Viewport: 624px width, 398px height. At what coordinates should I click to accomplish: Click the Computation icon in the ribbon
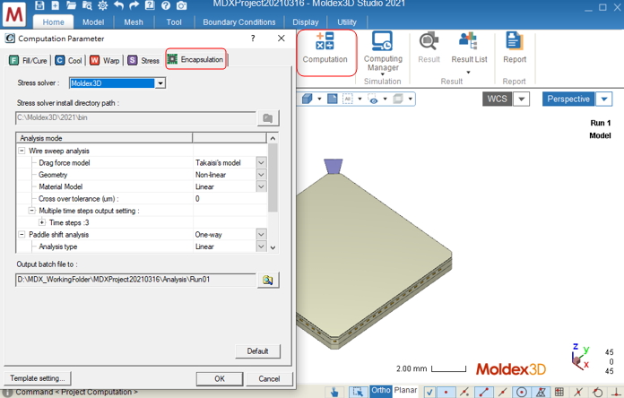click(x=325, y=48)
